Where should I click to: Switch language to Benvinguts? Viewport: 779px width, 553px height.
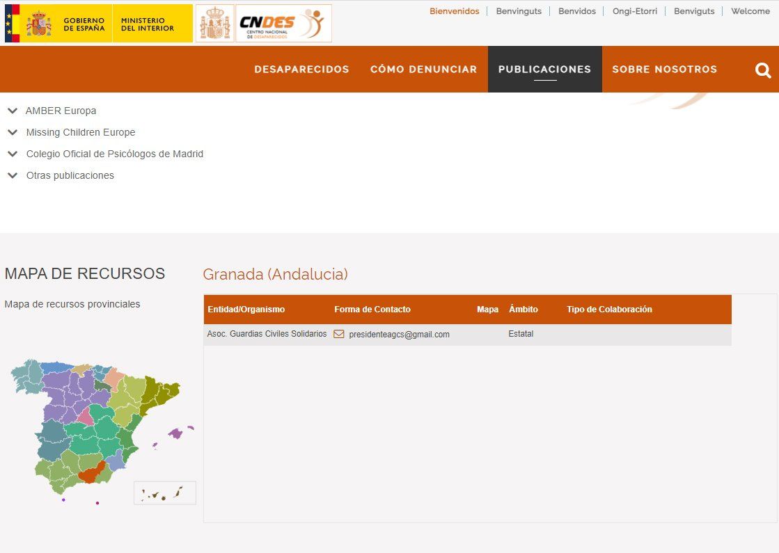point(519,11)
